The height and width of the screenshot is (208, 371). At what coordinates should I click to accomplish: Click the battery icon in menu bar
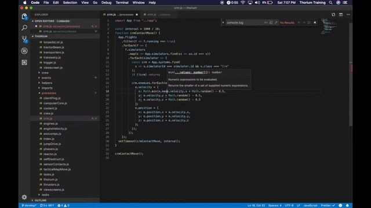(x=270, y=2)
